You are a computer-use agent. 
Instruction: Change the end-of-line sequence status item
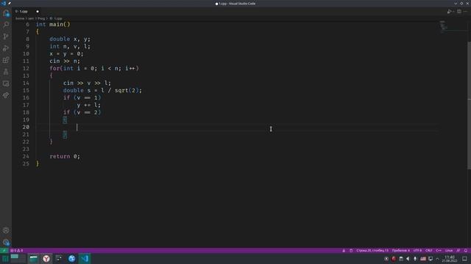428,251
